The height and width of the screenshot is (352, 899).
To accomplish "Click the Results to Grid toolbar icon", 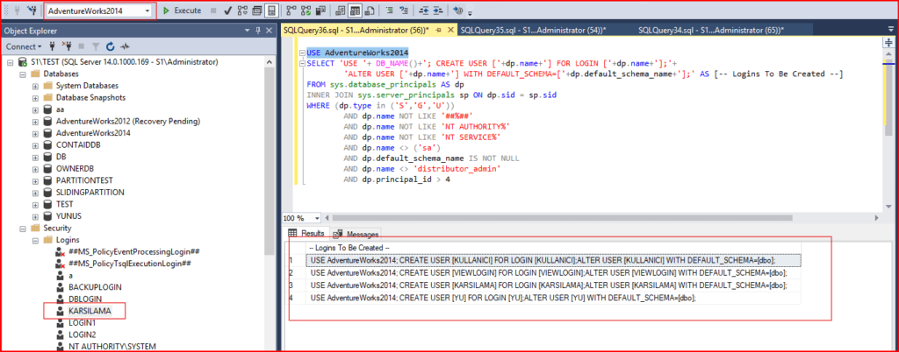I will (356, 11).
